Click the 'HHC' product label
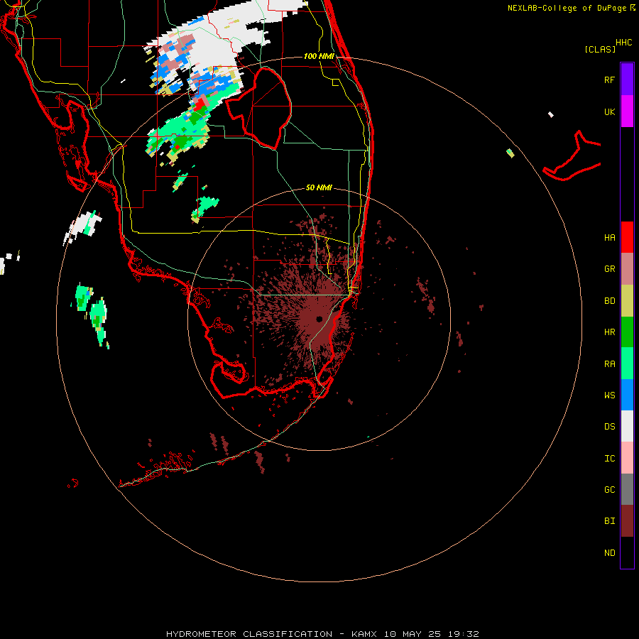This screenshot has height=639, width=639. pos(623,43)
